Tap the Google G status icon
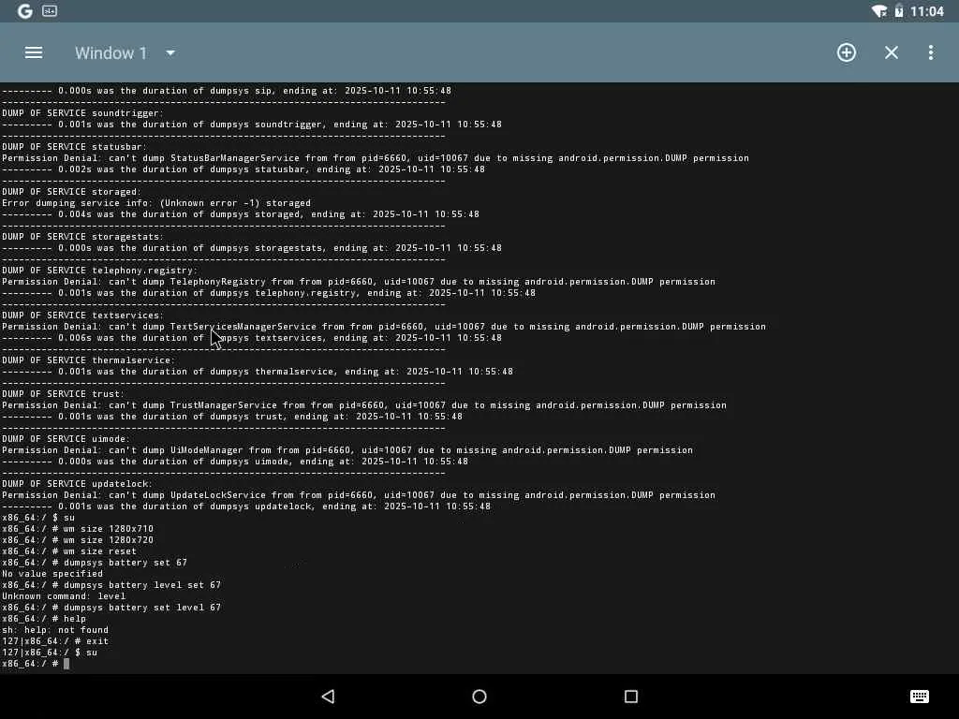The image size is (959, 719). click(25, 11)
